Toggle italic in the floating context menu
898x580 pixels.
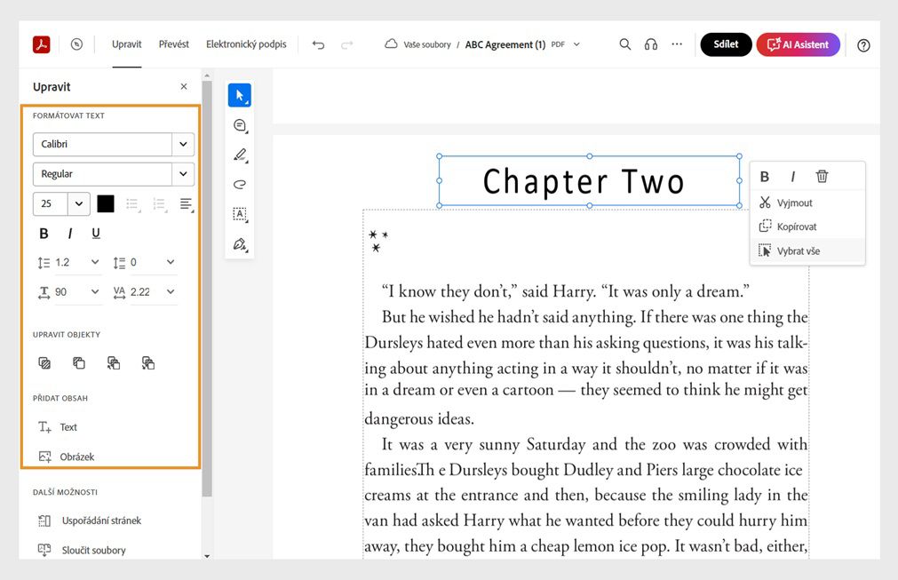click(x=792, y=176)
